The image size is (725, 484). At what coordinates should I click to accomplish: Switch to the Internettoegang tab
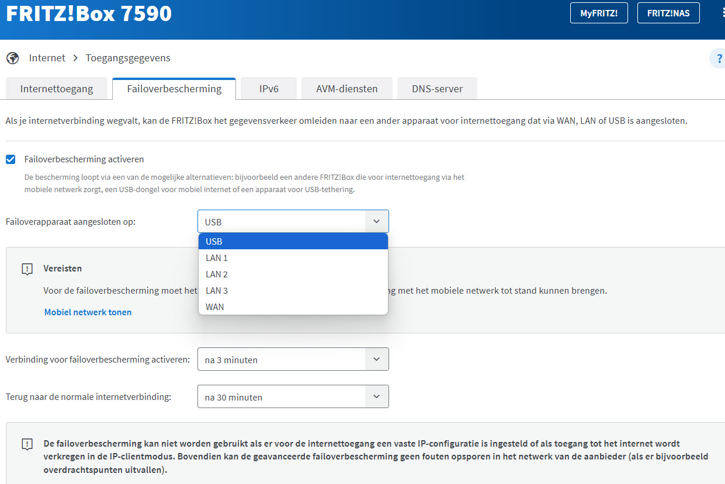click(x=57, y=89)
